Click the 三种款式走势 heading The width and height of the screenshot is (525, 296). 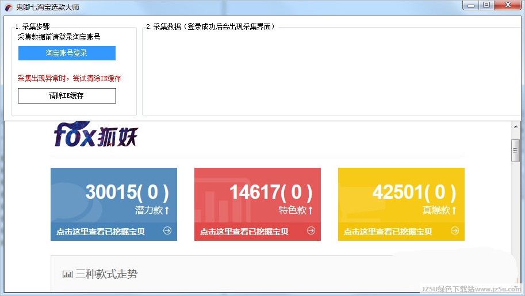[106, 274]
